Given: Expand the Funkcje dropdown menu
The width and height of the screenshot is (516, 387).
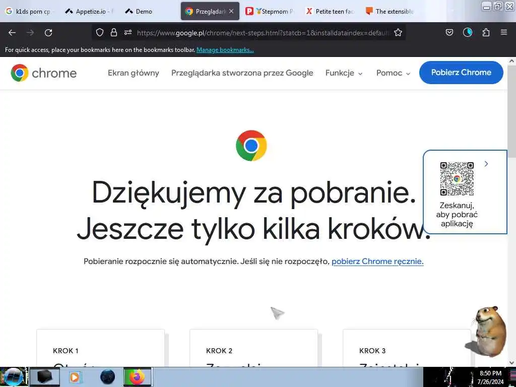Looking at the screenshot, I should tap(344, 73).
